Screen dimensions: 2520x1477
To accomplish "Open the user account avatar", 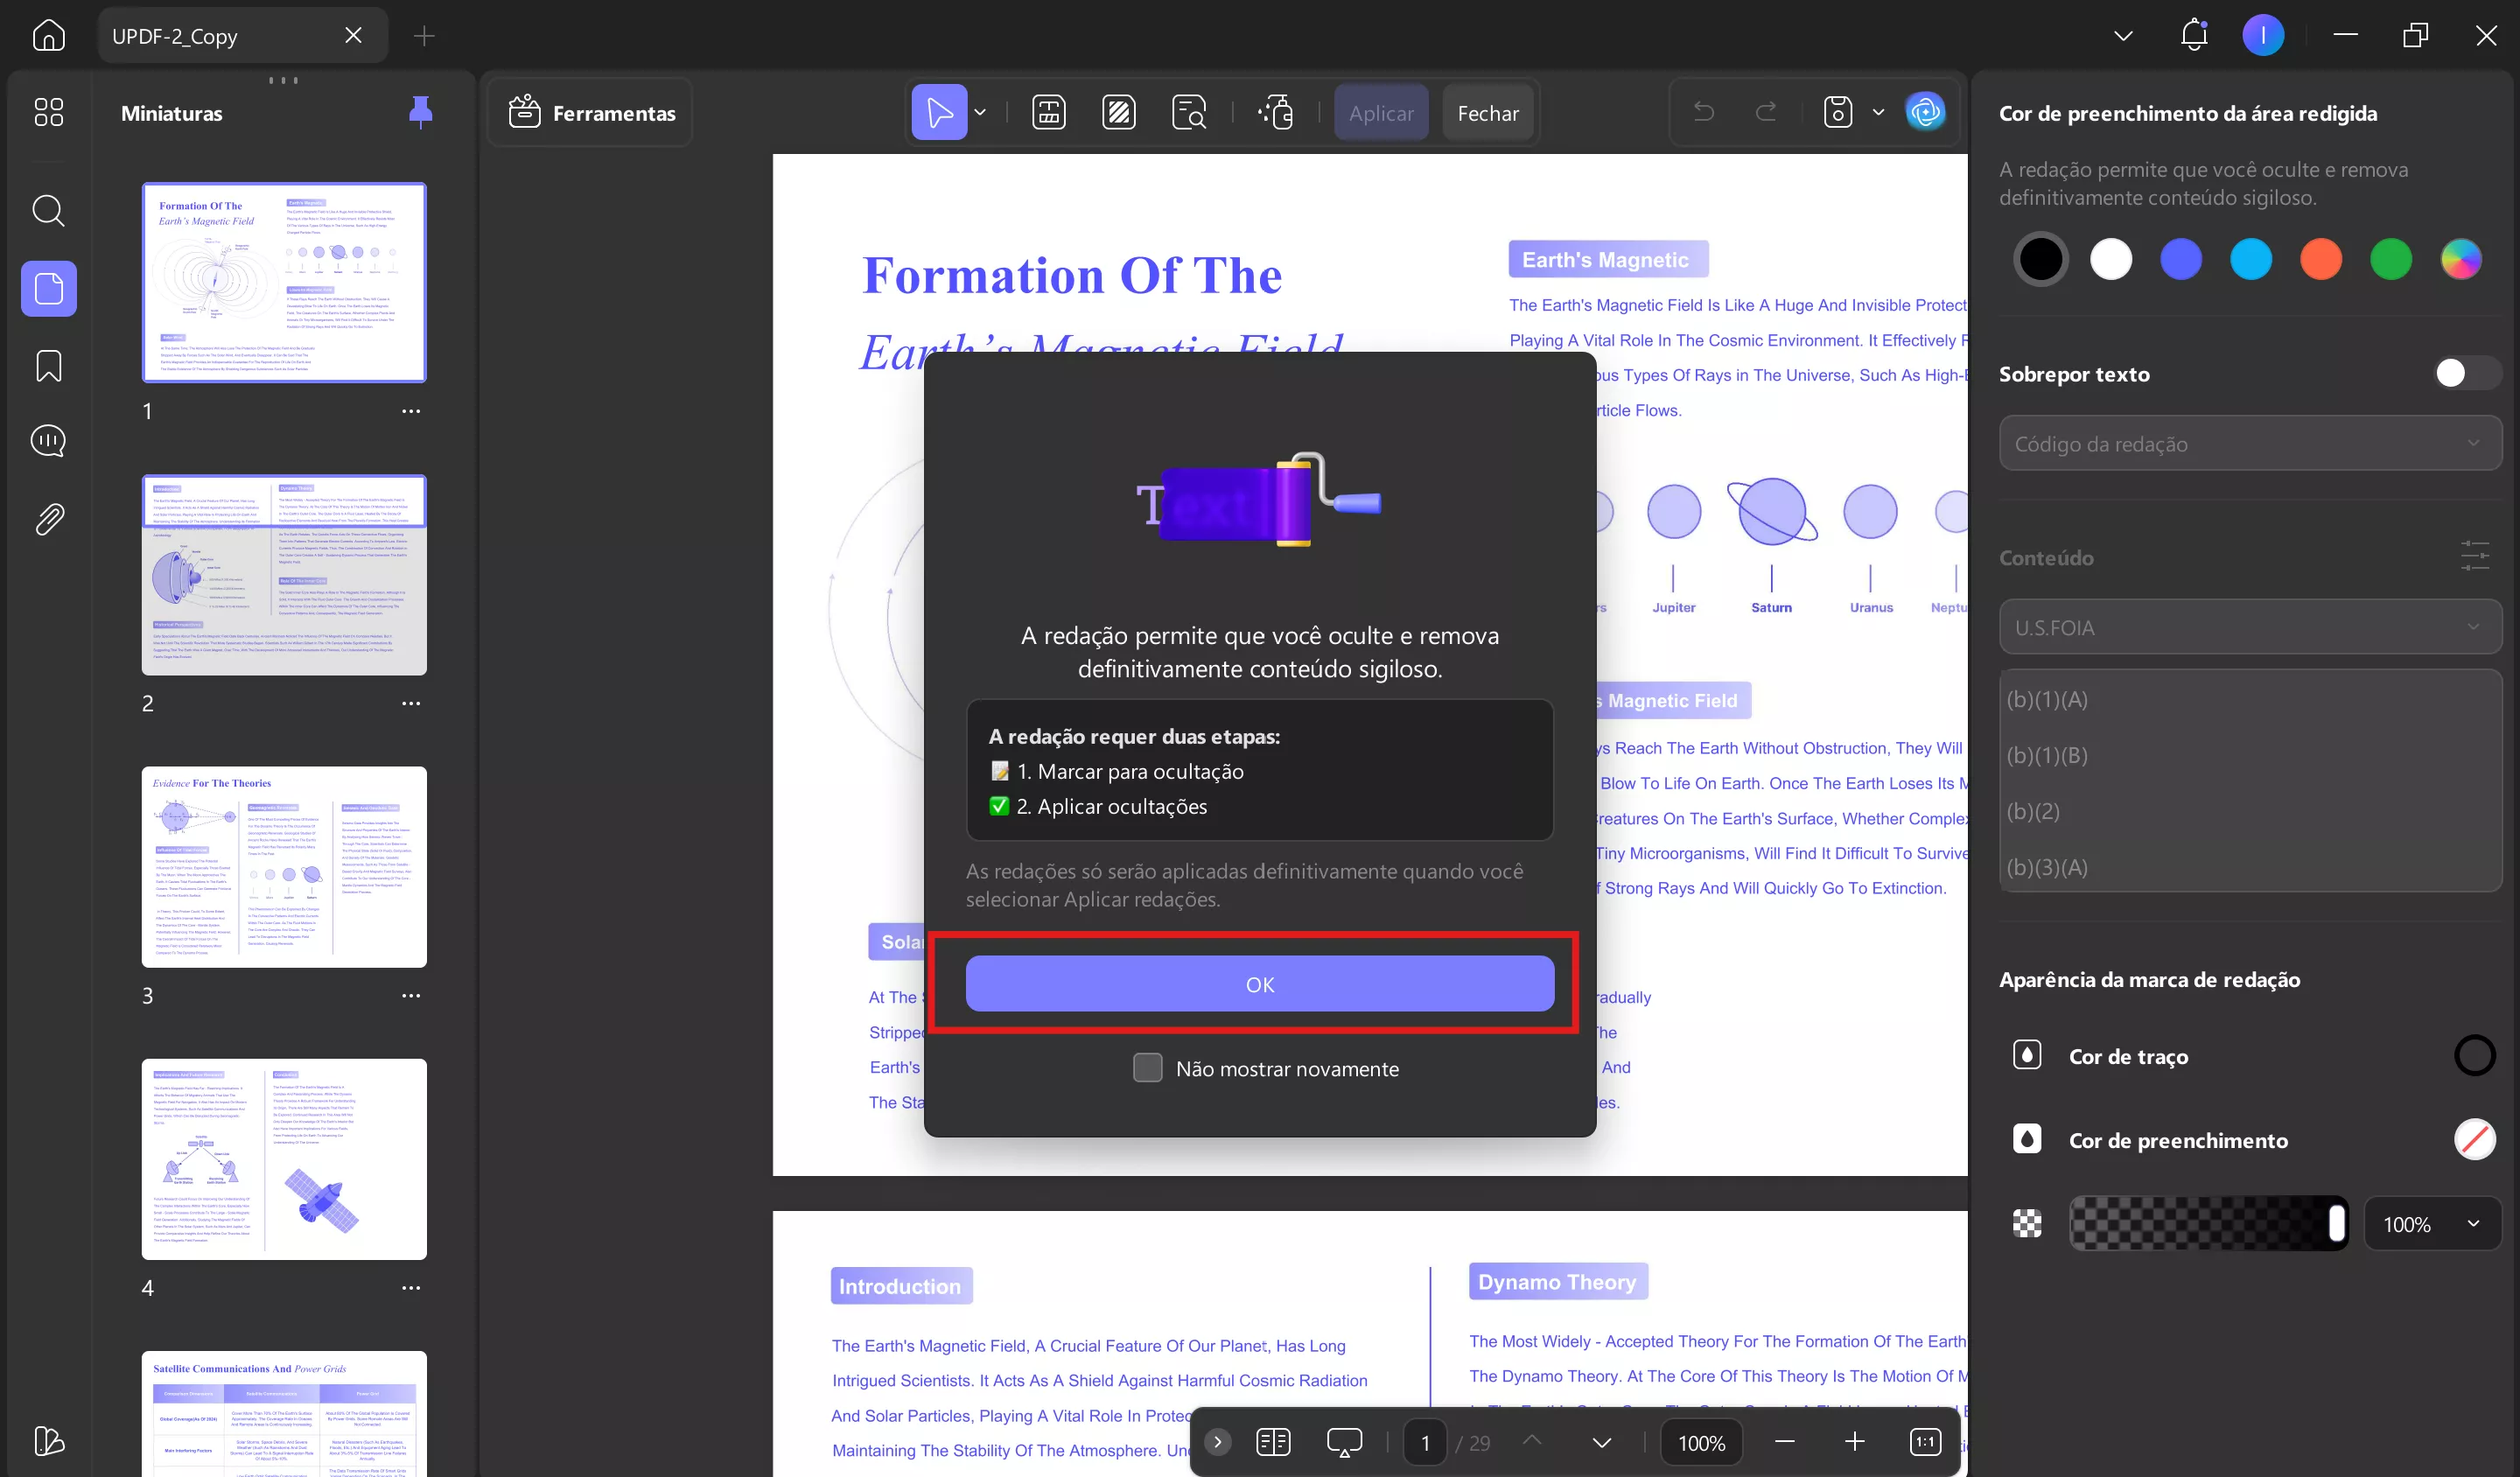I will [2263, 35].
